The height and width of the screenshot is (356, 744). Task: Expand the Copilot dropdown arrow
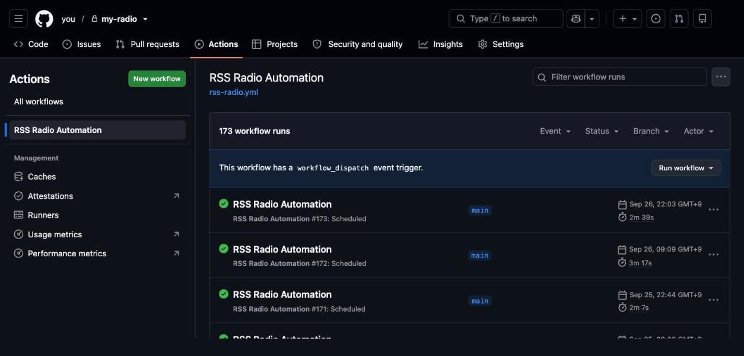click(x=592, y=19)
